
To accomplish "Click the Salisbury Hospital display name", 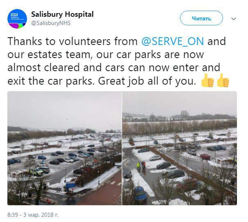I will click(62, 14).
